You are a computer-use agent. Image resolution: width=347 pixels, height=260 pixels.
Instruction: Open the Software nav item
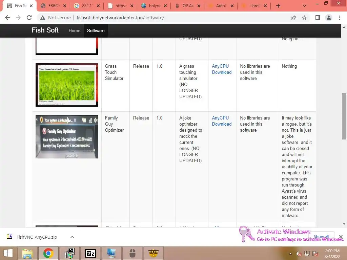coord(96,30)
